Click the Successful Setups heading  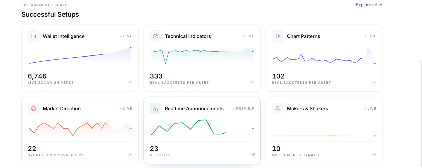[x=50, y=14]
